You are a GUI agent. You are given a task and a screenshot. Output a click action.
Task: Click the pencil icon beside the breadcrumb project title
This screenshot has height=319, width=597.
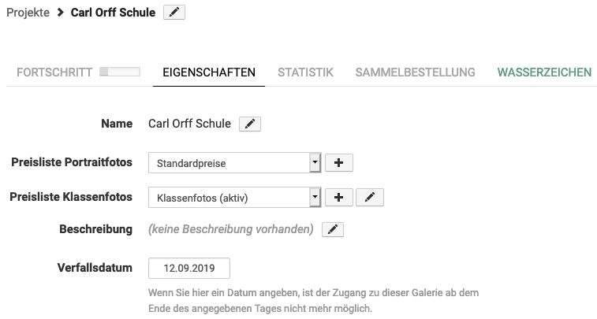174,13
